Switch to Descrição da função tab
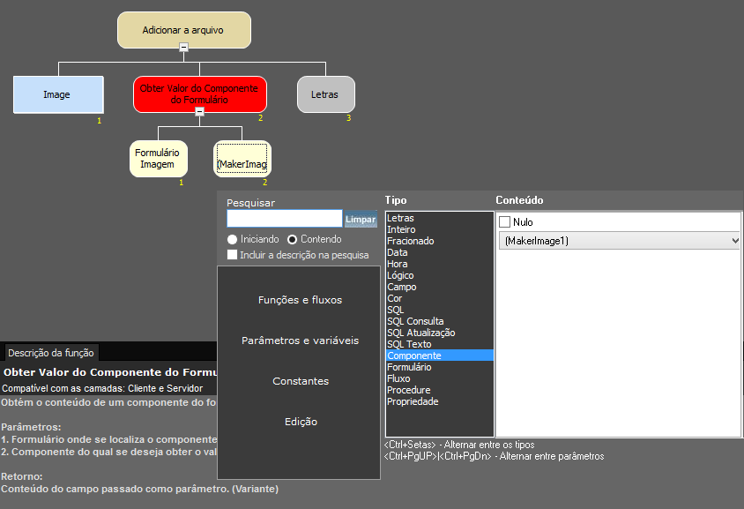The height and width of the screenshot is (509, 744). pos(52,353)
